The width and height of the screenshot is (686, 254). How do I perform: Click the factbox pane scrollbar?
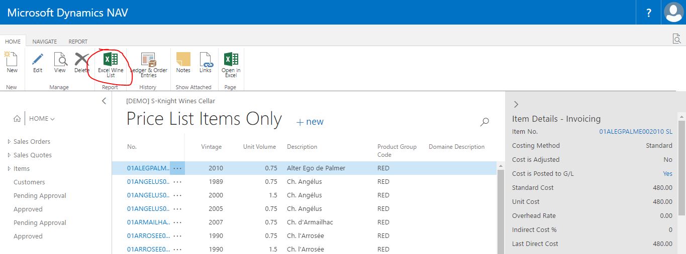click(682, 168)
